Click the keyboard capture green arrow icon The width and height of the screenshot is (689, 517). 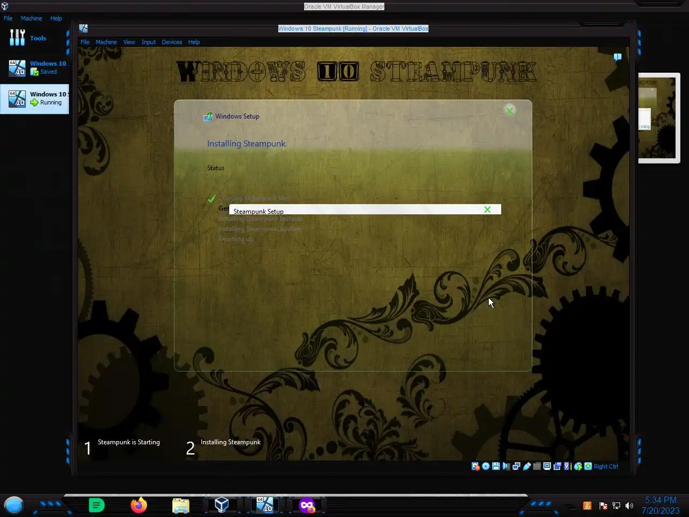click(x=588, y=466)
